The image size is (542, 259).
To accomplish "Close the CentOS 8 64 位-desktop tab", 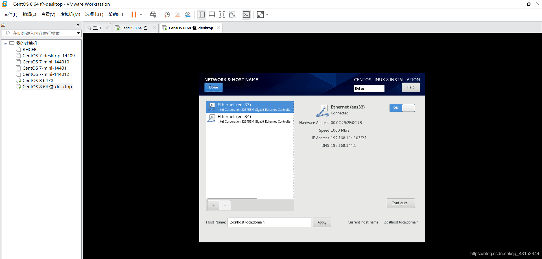I will (218, 28).
